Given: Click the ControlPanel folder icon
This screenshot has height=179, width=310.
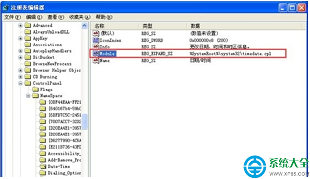Looking at the screenshot, I should click(28, 83).
